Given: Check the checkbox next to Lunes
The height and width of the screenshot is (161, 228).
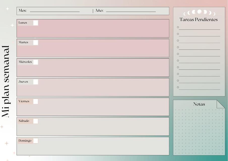Looking at the screenshot, I should pyautogui.click(x=36, y=23).
